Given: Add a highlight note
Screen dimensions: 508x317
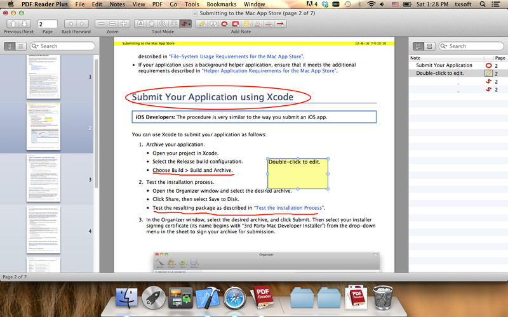Looking at the screenshot, I should tap(246, 23).
